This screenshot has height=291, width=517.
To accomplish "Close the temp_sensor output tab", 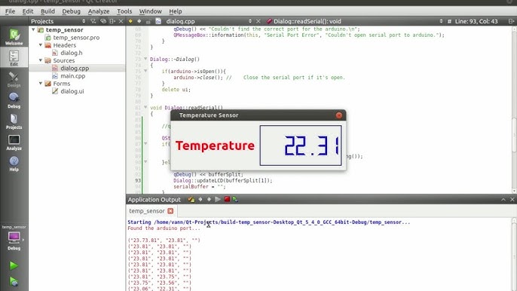I will 170,211.
